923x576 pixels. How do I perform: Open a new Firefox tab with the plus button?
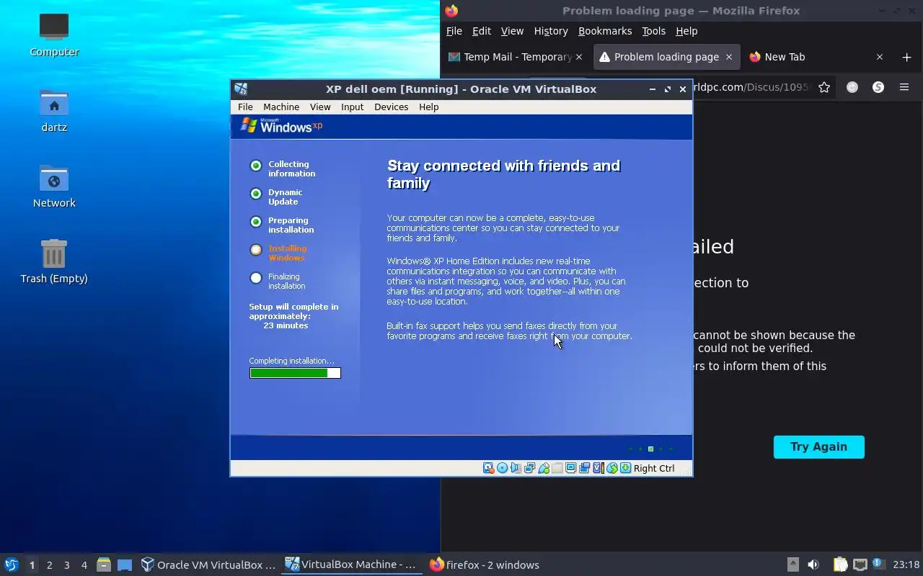[906, 57]
